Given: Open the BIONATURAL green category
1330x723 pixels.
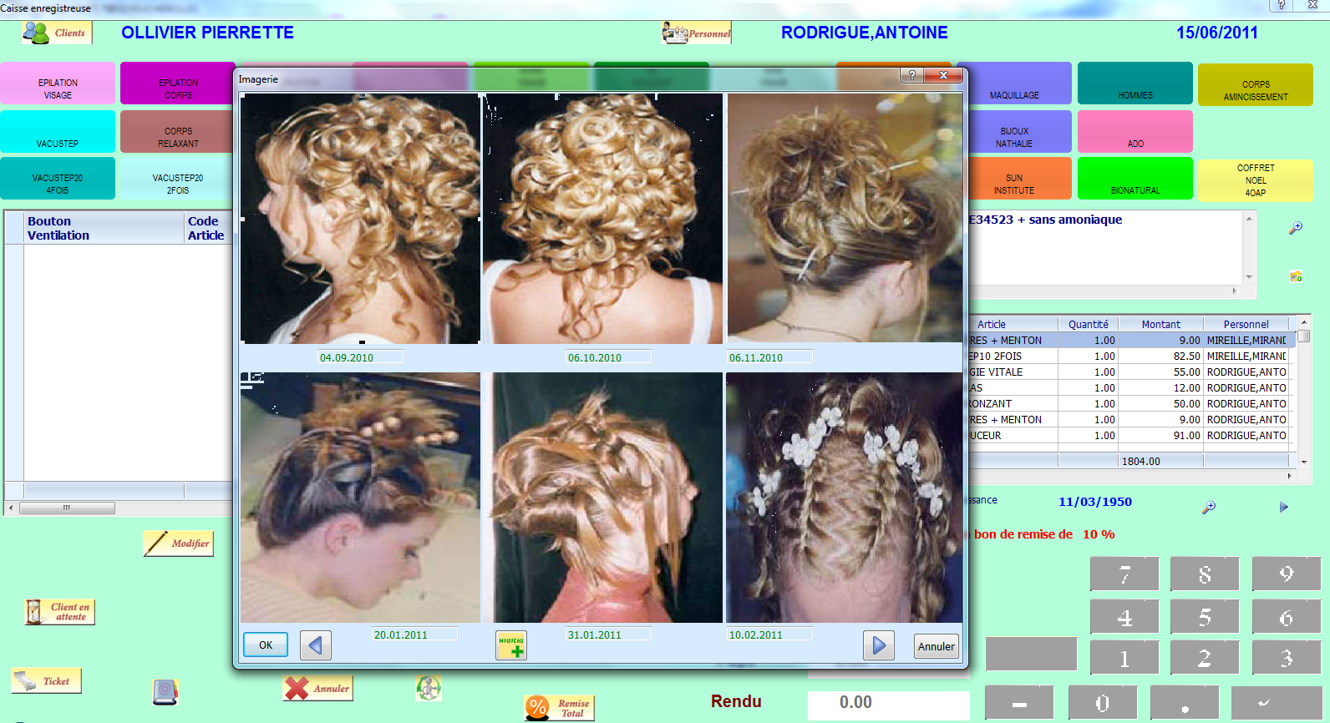Looking at the screenshot, I should [1135, 179].
